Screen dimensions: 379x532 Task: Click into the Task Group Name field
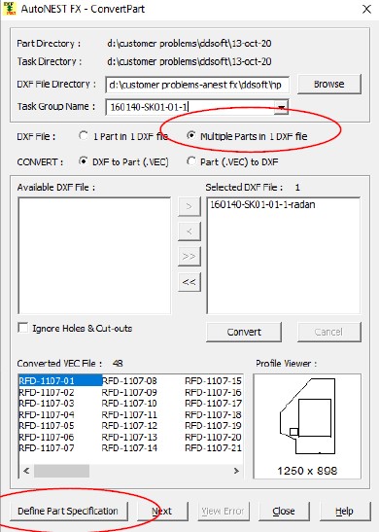189,107
